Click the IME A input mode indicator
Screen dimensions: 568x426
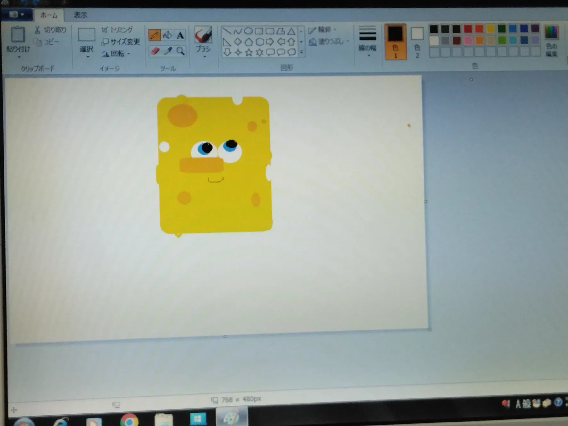tap(518, 404)
